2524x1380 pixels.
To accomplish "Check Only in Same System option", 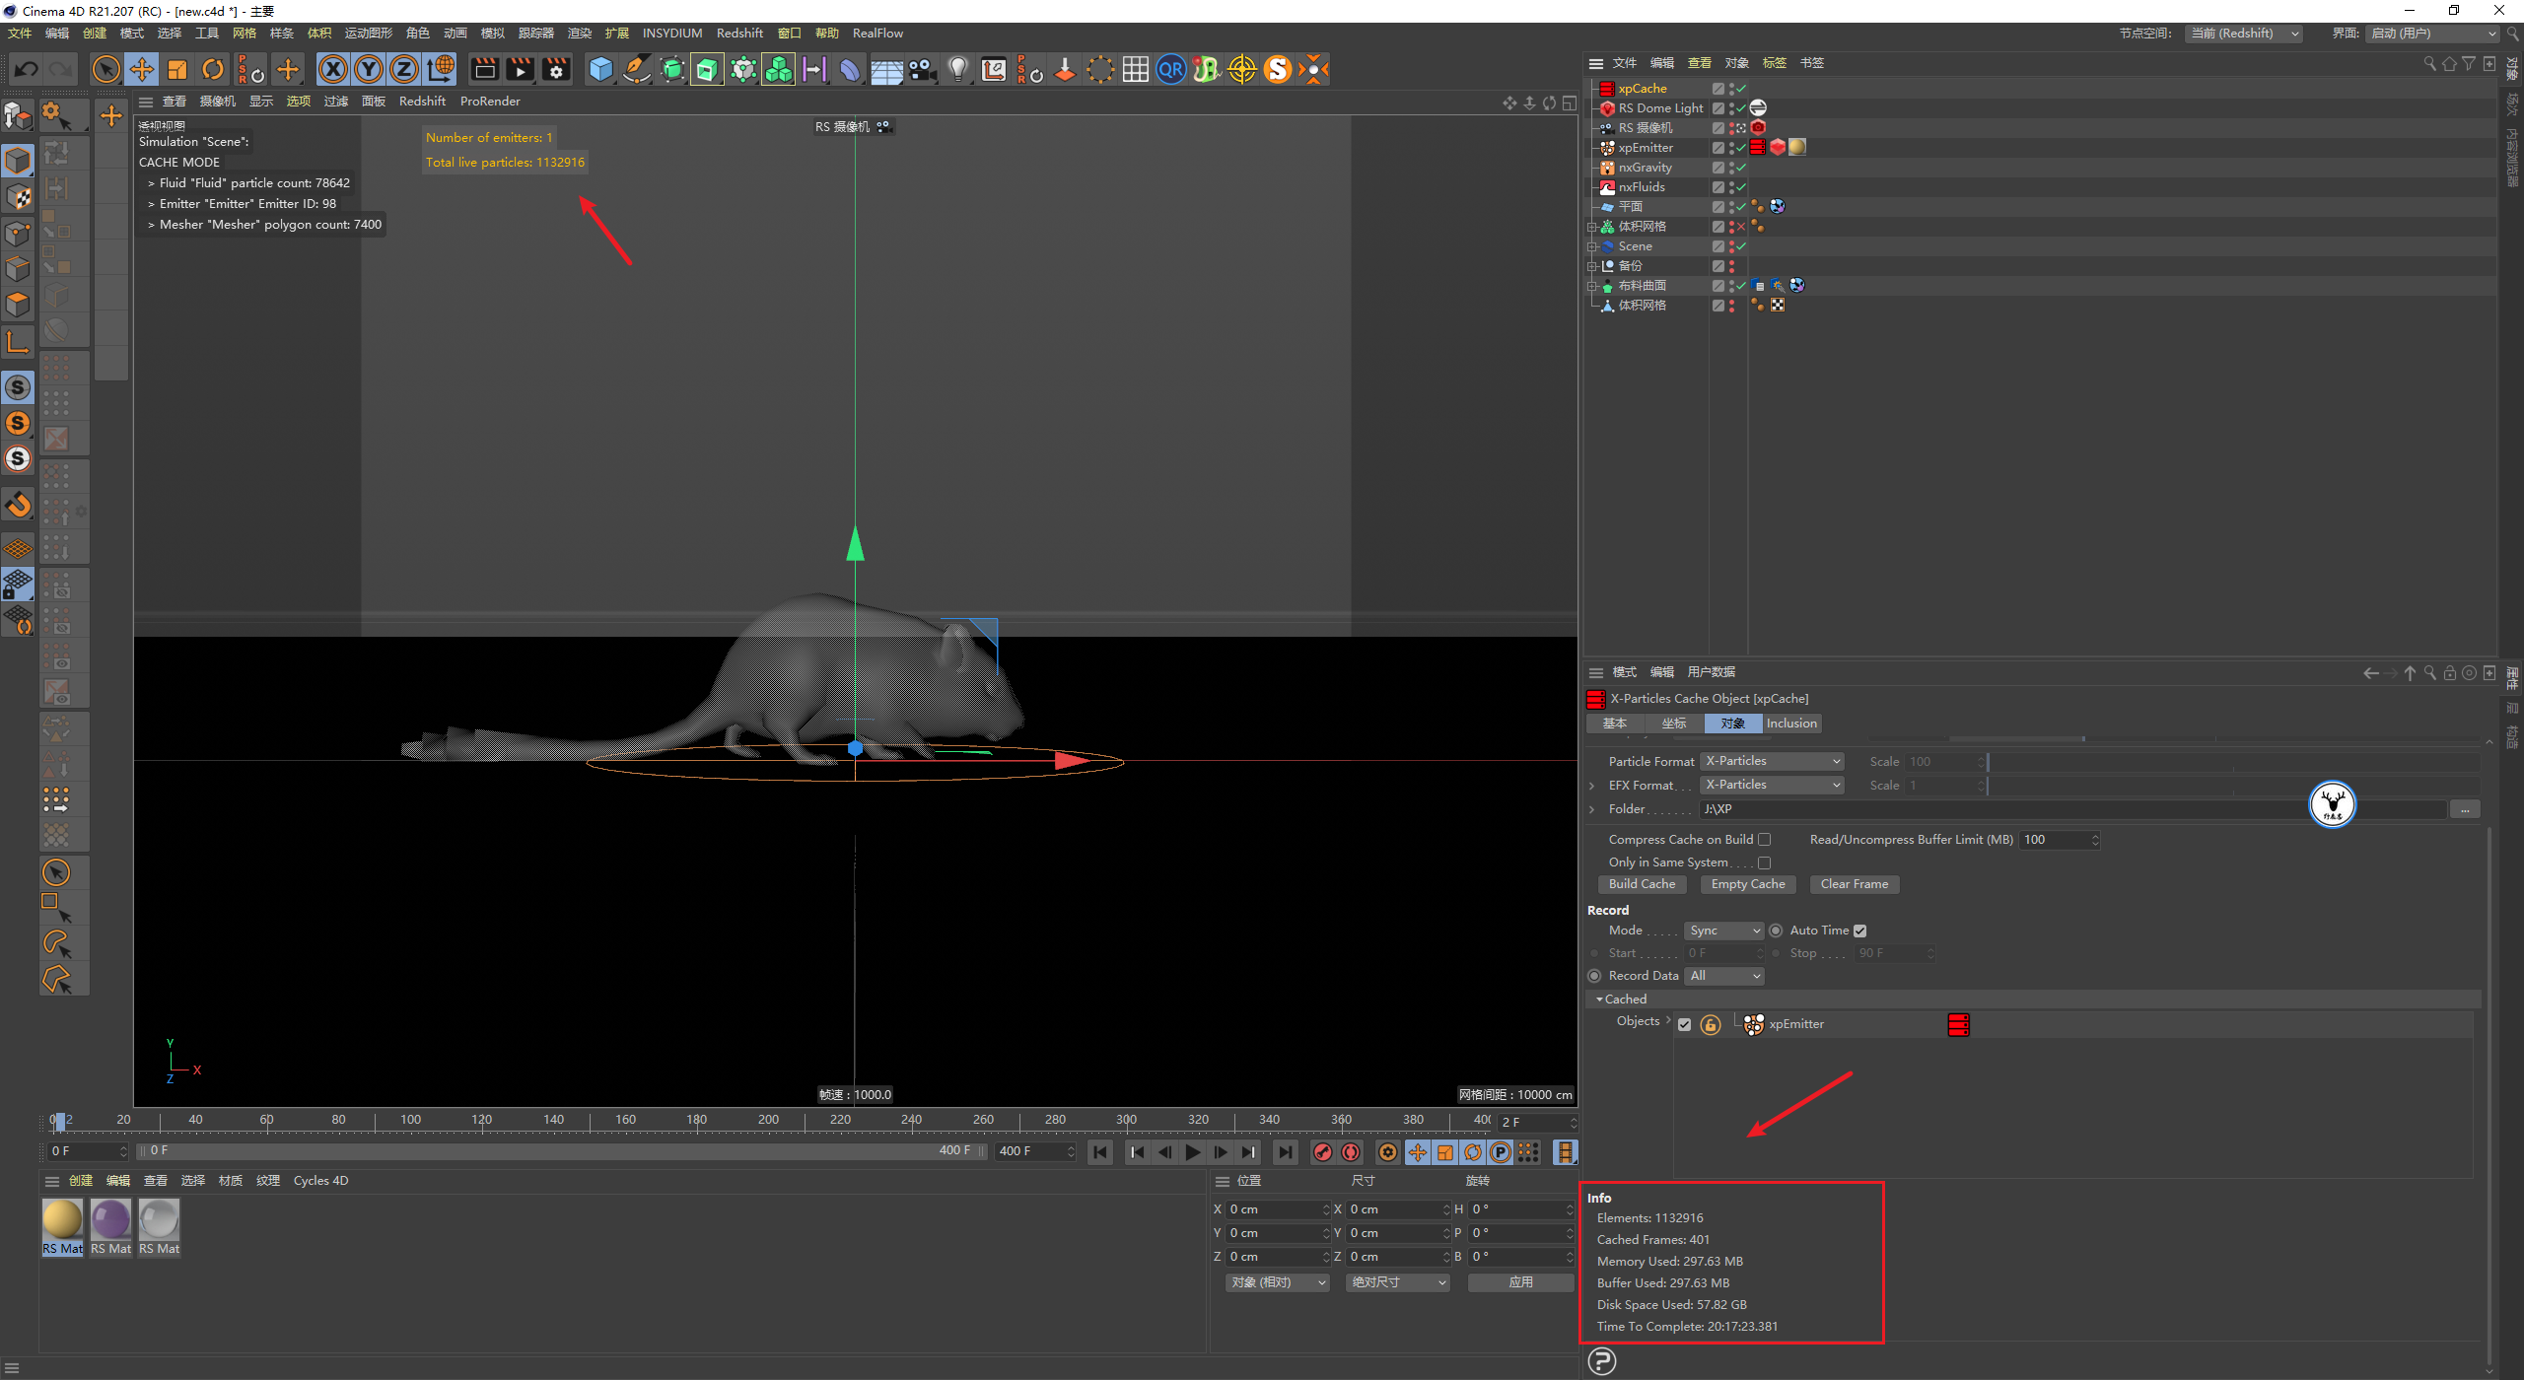I will pyautogui.click(x=1765, y=862).
